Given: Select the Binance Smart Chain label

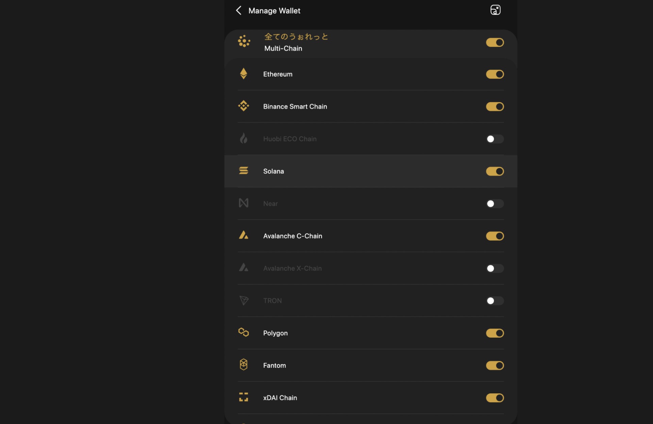Looking at the screenshot, I should tap(295, 106).
